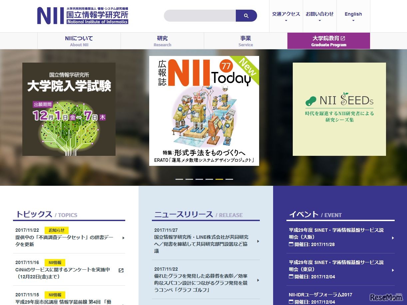Screen dimensions: 407x305
Task: Click arrow icon on LINE joint research release
Action: 257,241
